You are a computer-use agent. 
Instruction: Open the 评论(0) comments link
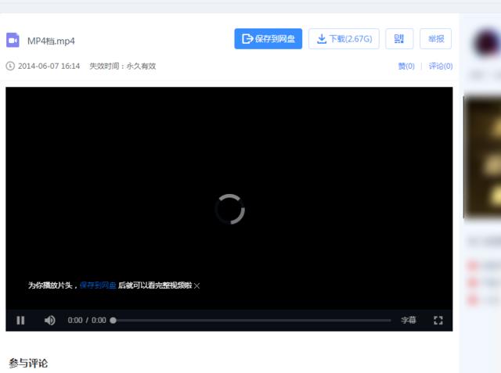tap(440, 66)
